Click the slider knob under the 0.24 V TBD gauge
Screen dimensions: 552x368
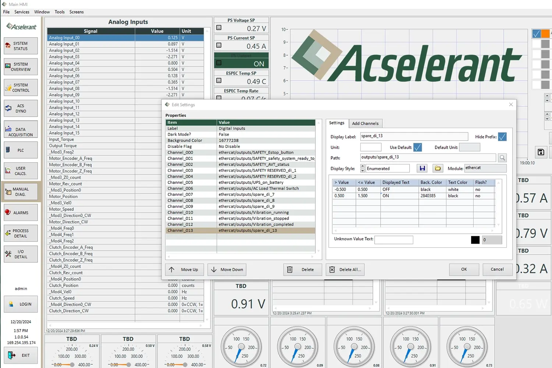pos(72,365)
